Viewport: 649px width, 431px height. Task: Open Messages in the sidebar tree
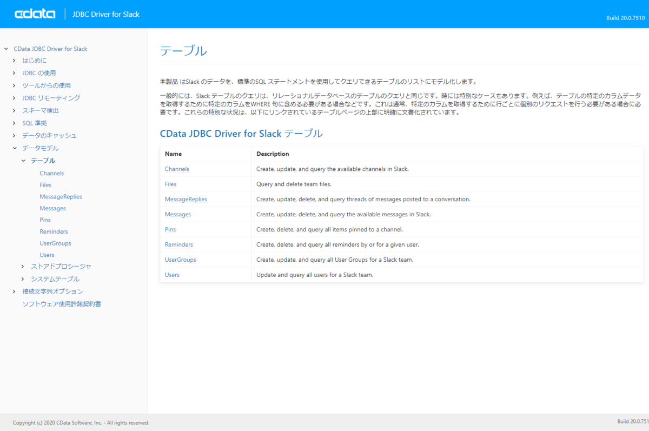tap(53, 208)
